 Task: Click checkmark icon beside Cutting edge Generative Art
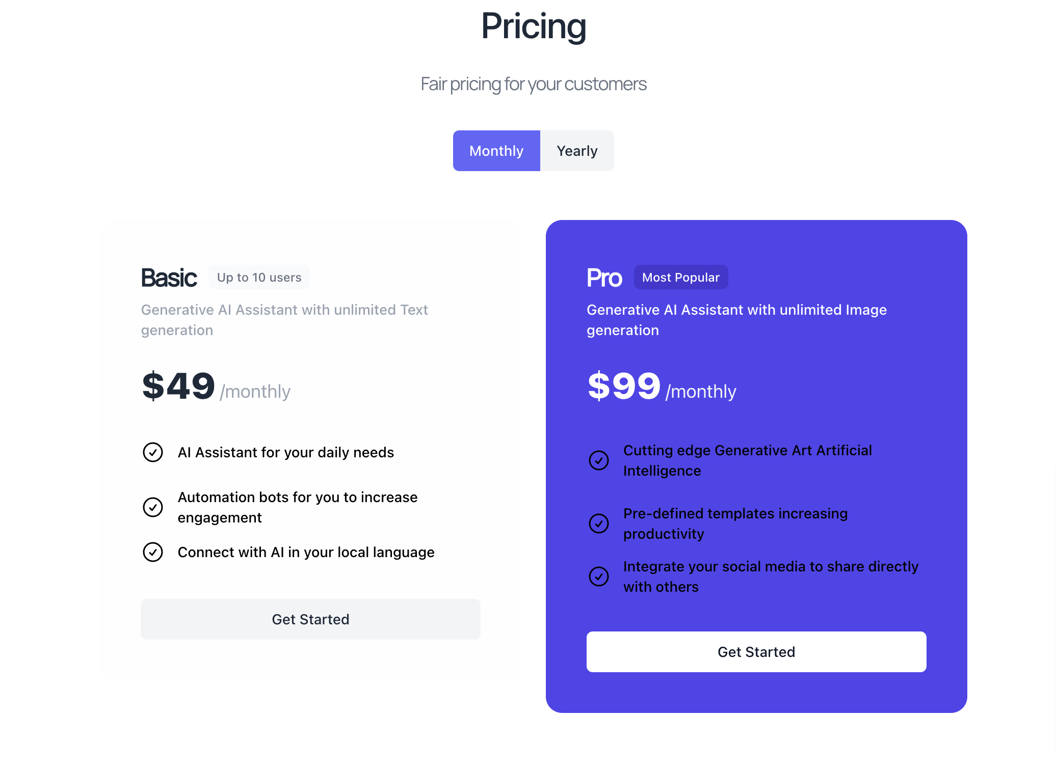coord(599,460)
